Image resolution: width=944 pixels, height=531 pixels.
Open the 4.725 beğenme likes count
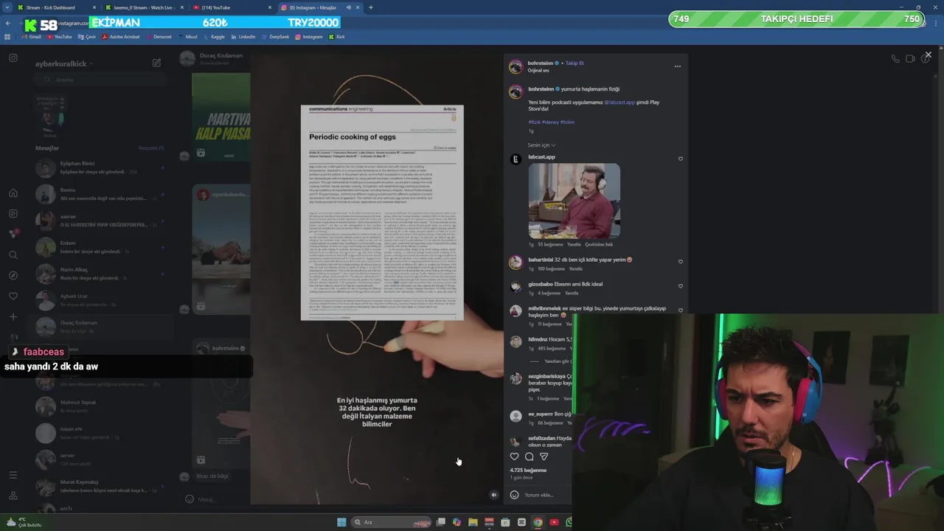coord(528,470)
